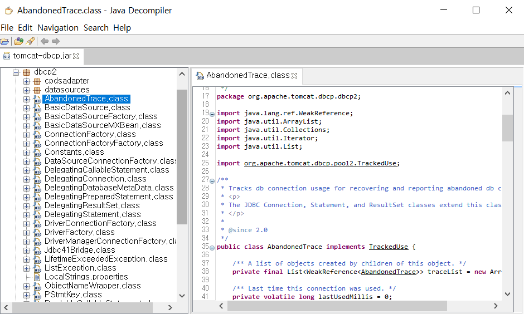Click the jar icon on tomcat-dbcp.jar tab
This screenshot has width=524, height=314.
7,56
